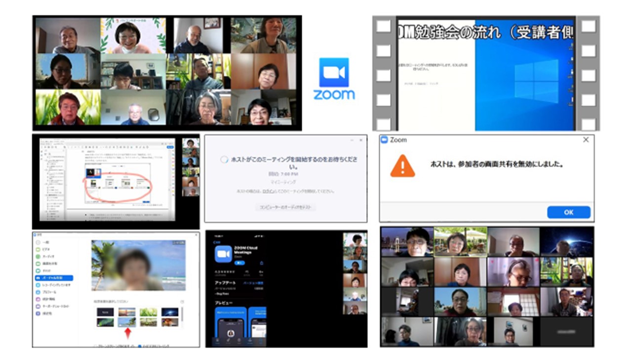Click the Zoom icon in alert title bar

pyautogui.click(x=385, y=140)
